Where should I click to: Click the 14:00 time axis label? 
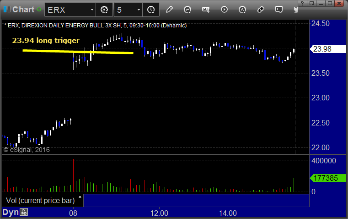click(228, 213)
